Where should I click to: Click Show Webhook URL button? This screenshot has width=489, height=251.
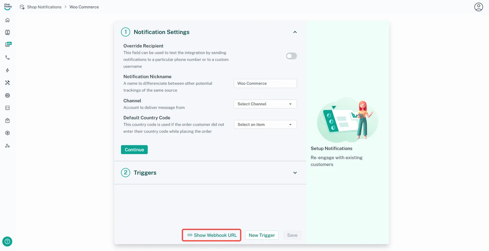(x=212, y=235)
